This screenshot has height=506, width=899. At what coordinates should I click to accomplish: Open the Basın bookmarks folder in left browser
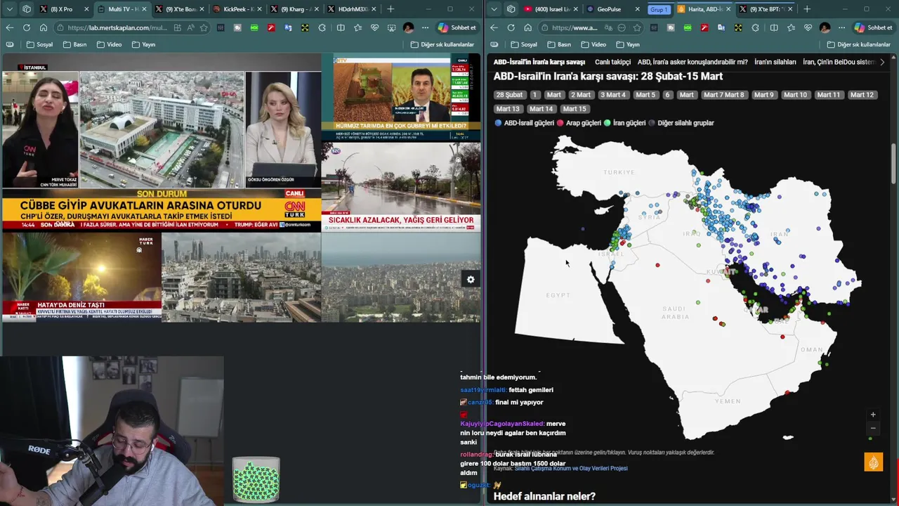(74, 44)
